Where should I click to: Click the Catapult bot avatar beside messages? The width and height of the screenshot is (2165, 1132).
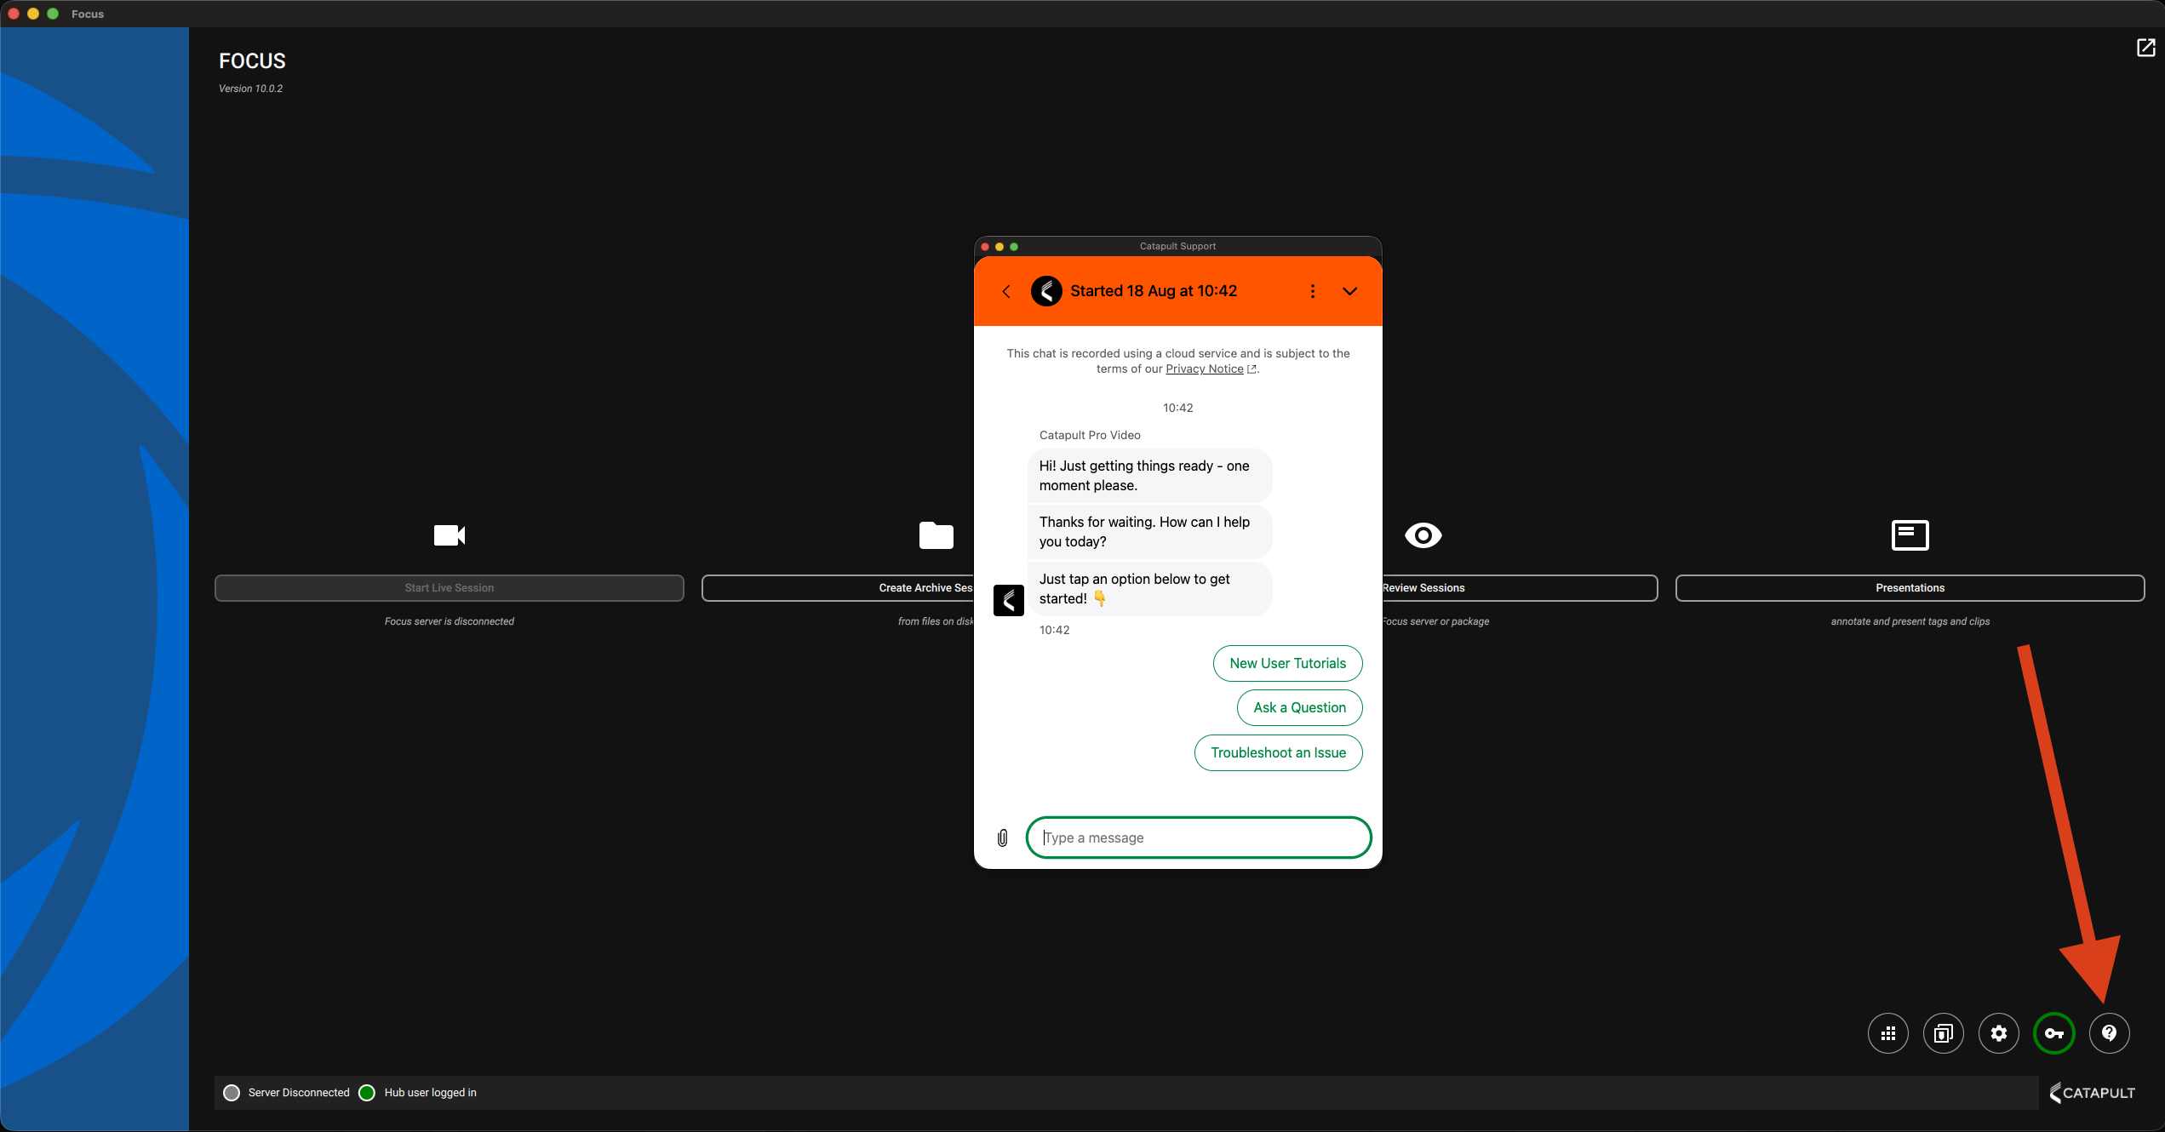[1009, 600]
